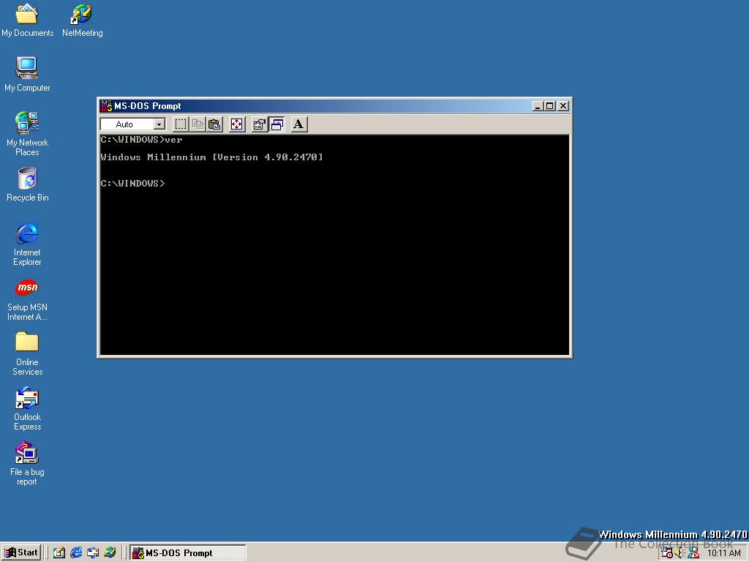The height and width of the screenshot is (562, 749).
Task: Click the globe Quick Launch icon after Outlook Express
Action: click(x=110, y=553)
